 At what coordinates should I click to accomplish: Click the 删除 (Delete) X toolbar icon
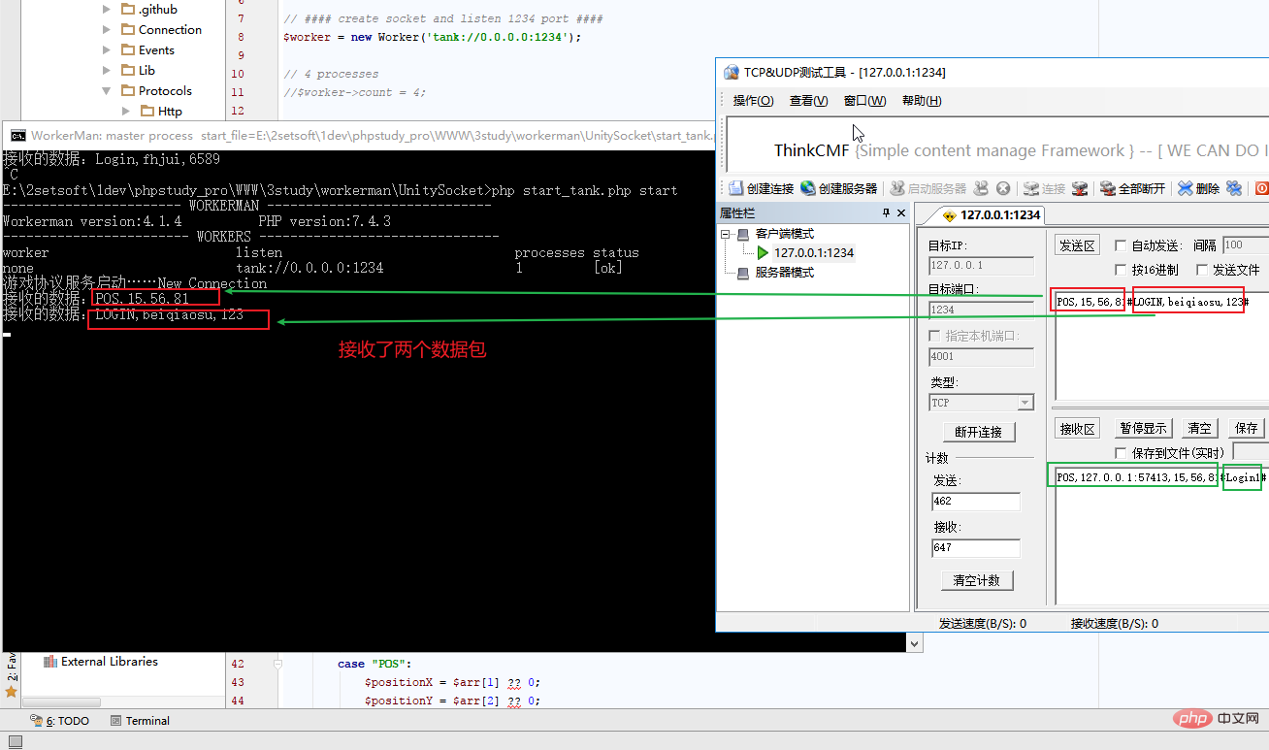[1185, 188]
